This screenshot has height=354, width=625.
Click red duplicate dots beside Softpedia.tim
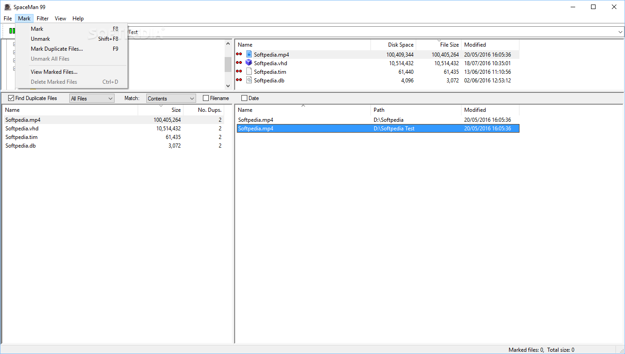pos(239,71)
